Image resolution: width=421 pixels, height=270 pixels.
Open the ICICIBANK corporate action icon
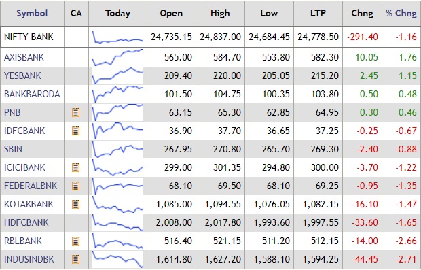[x=76, y=167]
